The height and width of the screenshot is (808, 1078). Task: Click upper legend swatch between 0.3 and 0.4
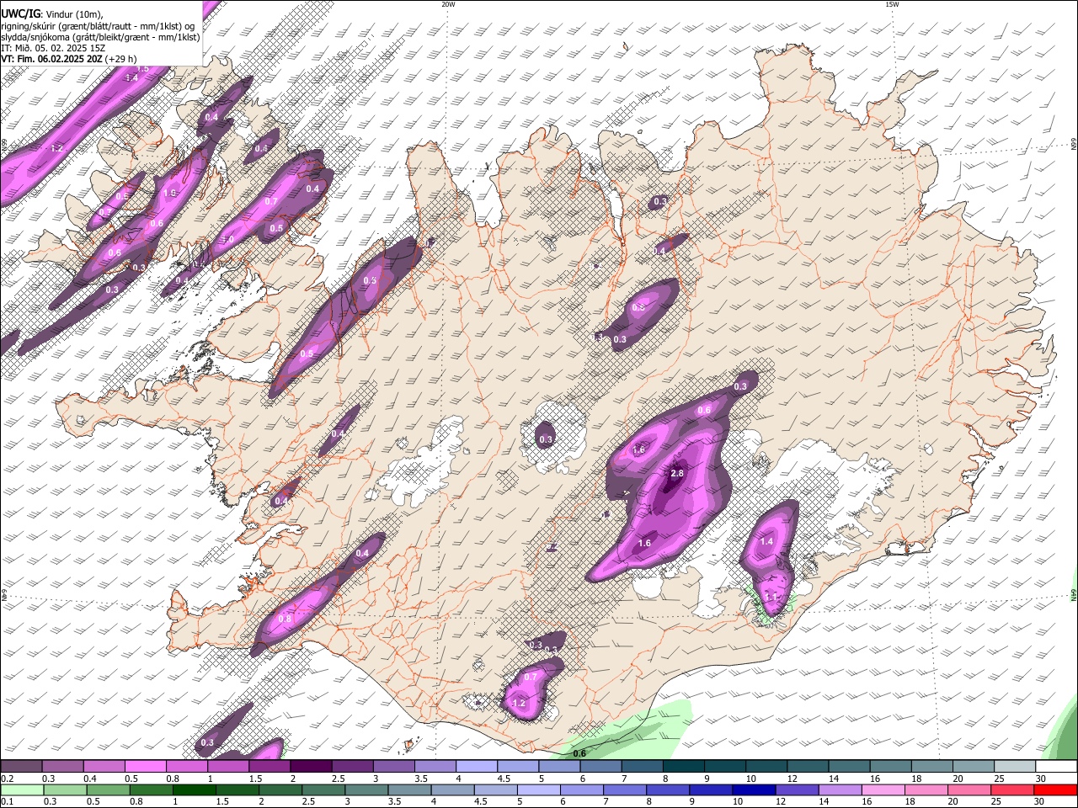coord(63,767)
